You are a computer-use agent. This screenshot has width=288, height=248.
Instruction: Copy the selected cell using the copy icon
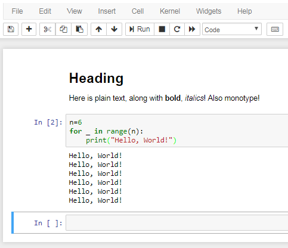(63, 29)
